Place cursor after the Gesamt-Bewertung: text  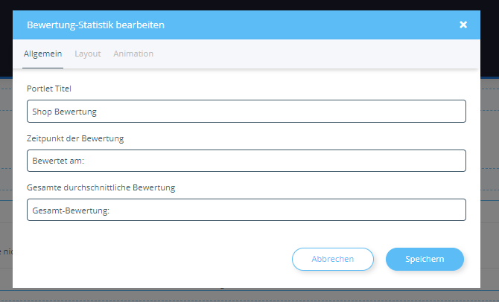pyautogui.click(x=111, y=211)
